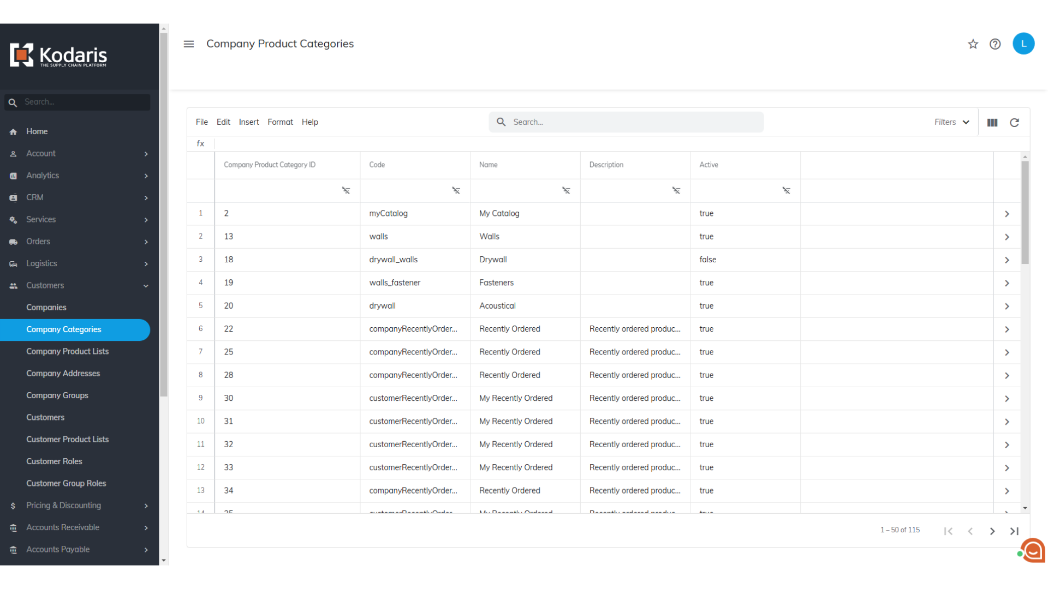The image size is (1048, 589).
Task: Open the Format menu
Action: pos(280,122)
